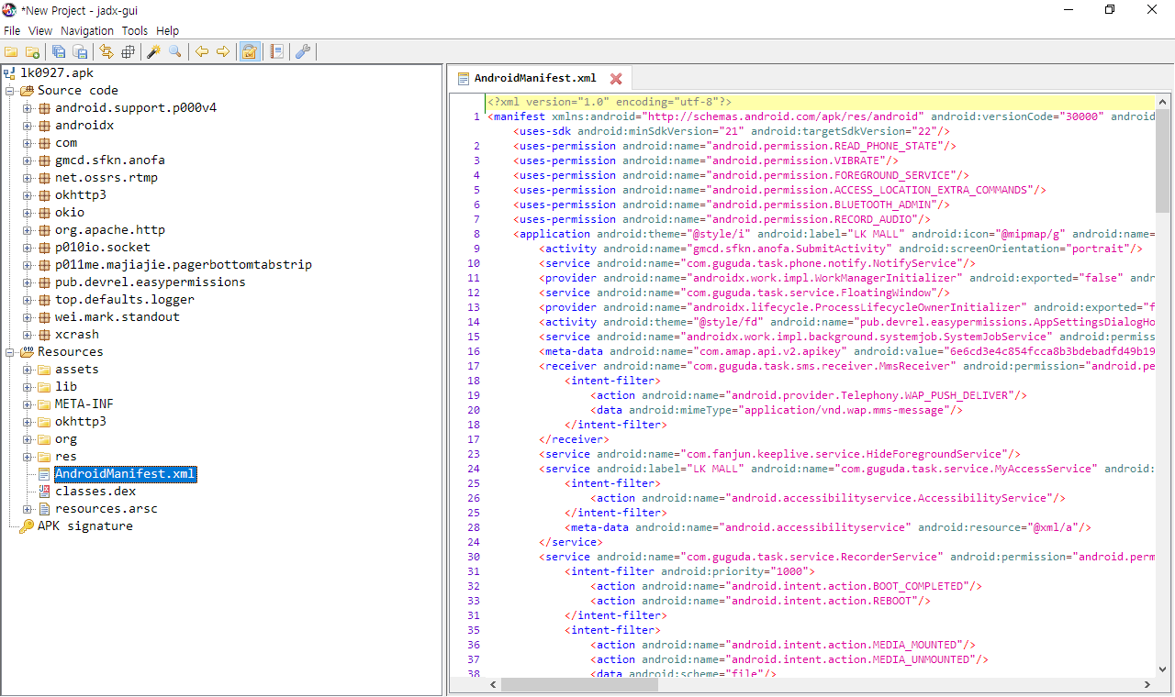The height and width of the screenshot is (697, 1175).
Task: Click BOOT_COMPLETED action on line 32
Action: coord(919,586)
